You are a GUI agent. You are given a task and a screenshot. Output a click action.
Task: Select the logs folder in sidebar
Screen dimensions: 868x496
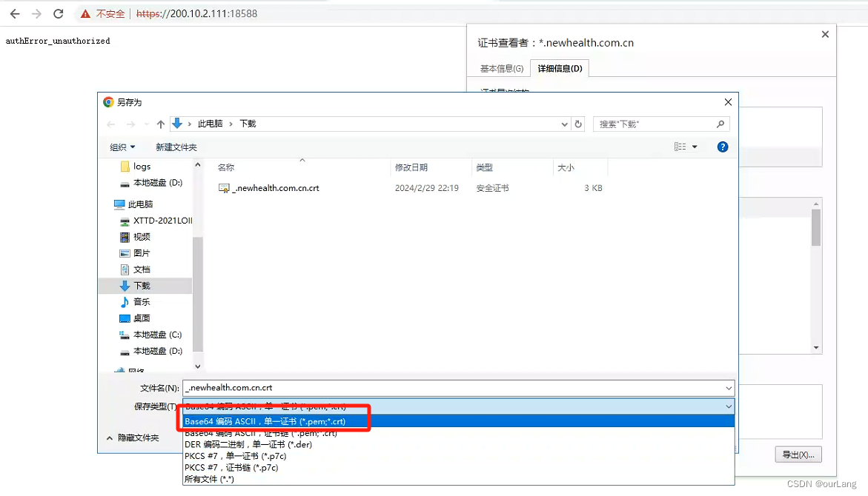(x=136, y=167)
